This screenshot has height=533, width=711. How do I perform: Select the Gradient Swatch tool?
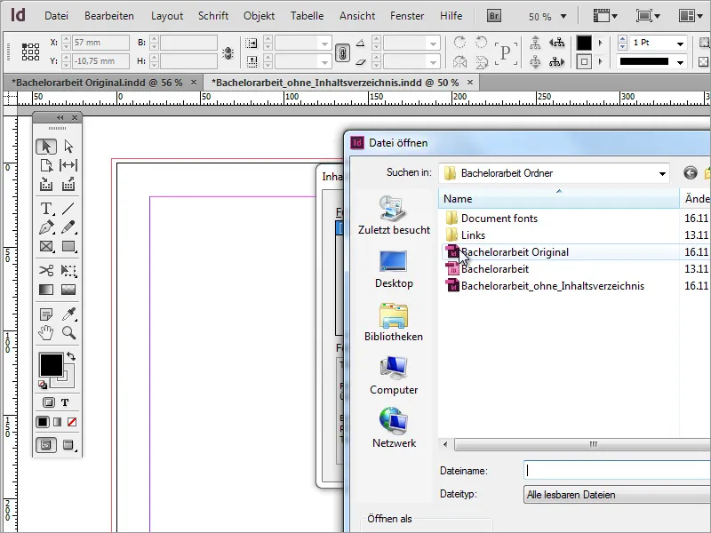(46, 290)
